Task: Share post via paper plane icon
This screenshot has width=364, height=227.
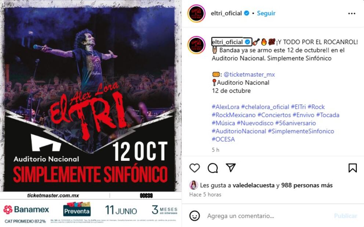Action: (231, 168)
